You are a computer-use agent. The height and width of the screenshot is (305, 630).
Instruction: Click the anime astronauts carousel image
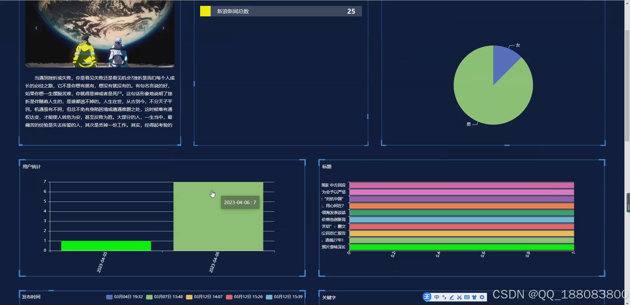[100, 34]
